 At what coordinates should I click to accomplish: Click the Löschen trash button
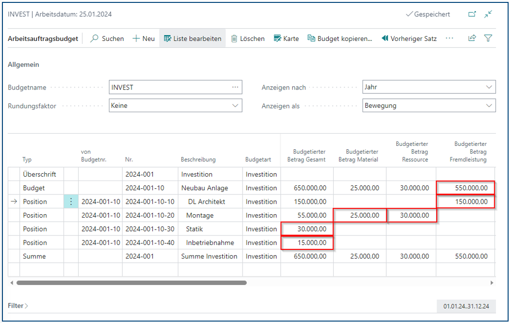[x=248, y=39]
